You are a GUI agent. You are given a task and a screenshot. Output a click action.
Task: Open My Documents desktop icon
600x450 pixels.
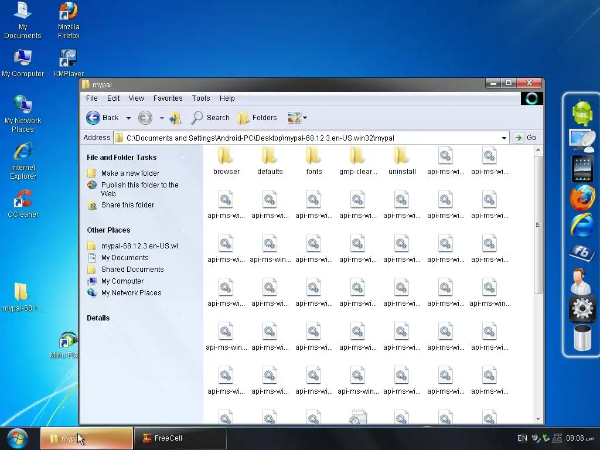tap(23, 21)
